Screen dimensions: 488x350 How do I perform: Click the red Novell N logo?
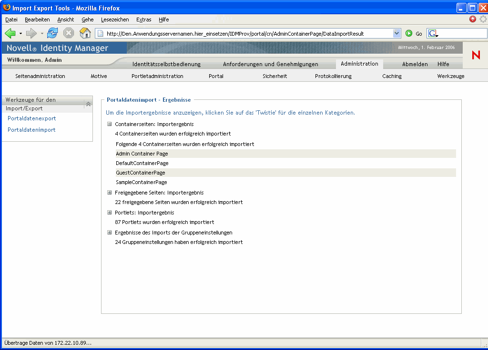476,55
